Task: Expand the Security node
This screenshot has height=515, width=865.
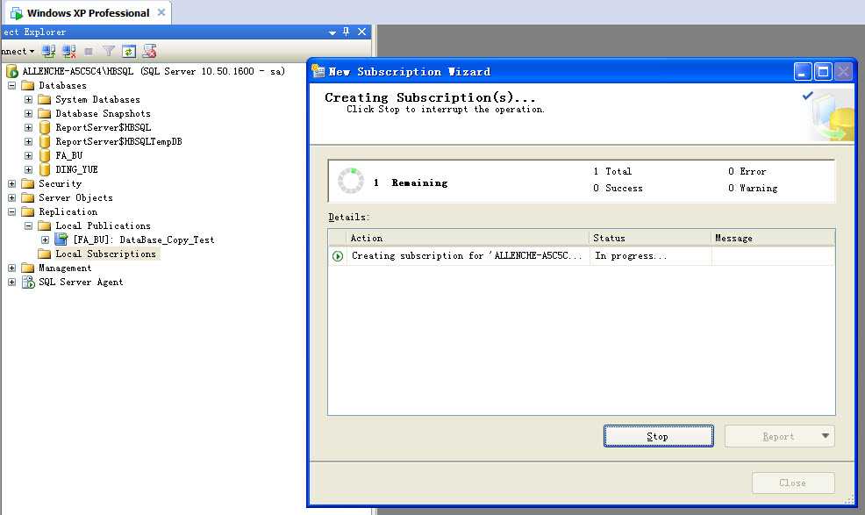Action: (11, 184)
